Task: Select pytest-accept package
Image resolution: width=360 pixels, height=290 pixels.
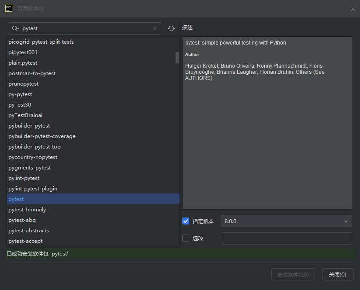Action: [x=93, y=241]
